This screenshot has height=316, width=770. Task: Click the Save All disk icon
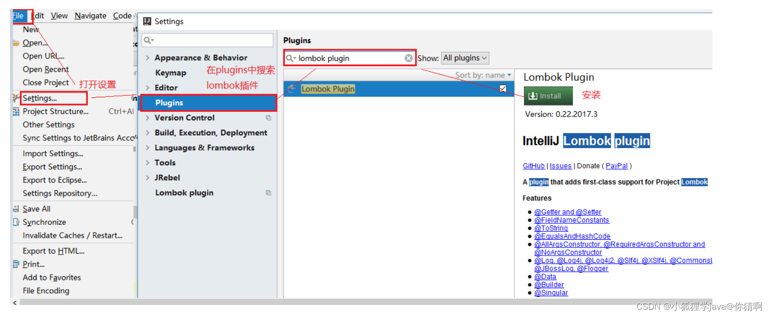pyautogui.click(x=16, y=209)
